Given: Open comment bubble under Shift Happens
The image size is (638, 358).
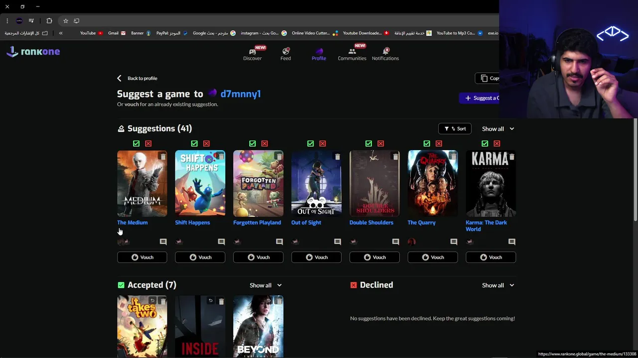Looking at the screenshot, I should coord(221,242).
